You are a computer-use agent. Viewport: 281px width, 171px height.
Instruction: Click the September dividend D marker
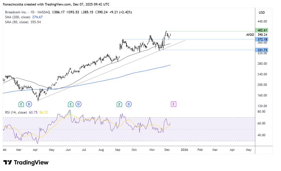pos(129,104)
